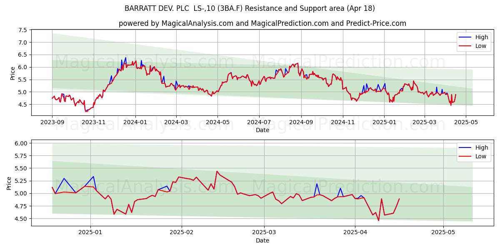Screen dimensions: 500x250
Task: Click the '2023-09' date tick label
Action: [52, 122]
